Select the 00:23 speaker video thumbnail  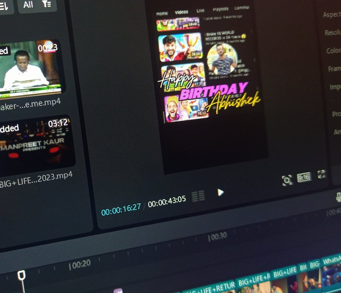pyautogui.click(x=30, y=69)
